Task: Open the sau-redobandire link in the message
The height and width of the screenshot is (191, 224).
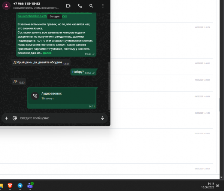Action: click(42, 16)
